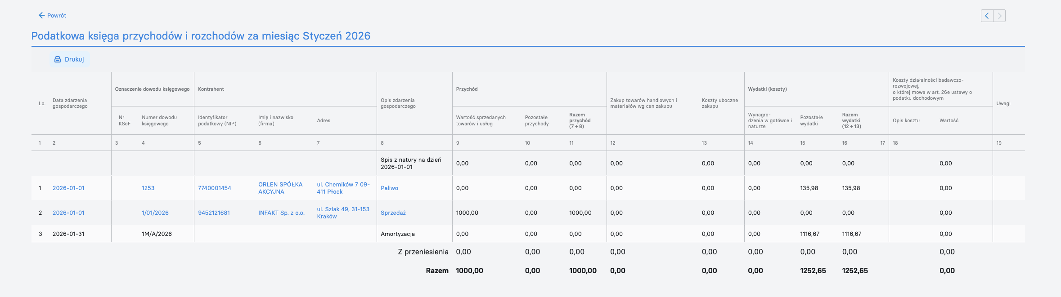This screenshot has width=1061, height=297.
Task: Open NIP 7740001454 link
Action: 215,188
